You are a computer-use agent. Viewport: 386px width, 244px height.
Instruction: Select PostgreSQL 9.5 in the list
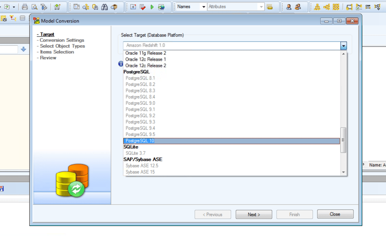[232, 135]
